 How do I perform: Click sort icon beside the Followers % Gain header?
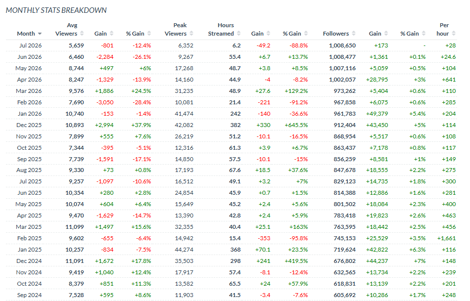pyautogui.click(x=423, y=34)
